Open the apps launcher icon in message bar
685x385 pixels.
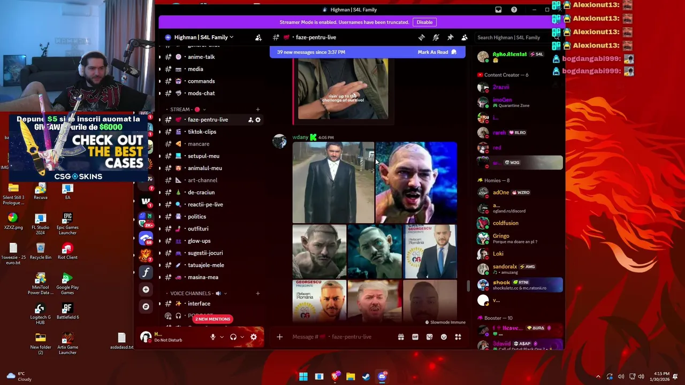click(458, 337)
